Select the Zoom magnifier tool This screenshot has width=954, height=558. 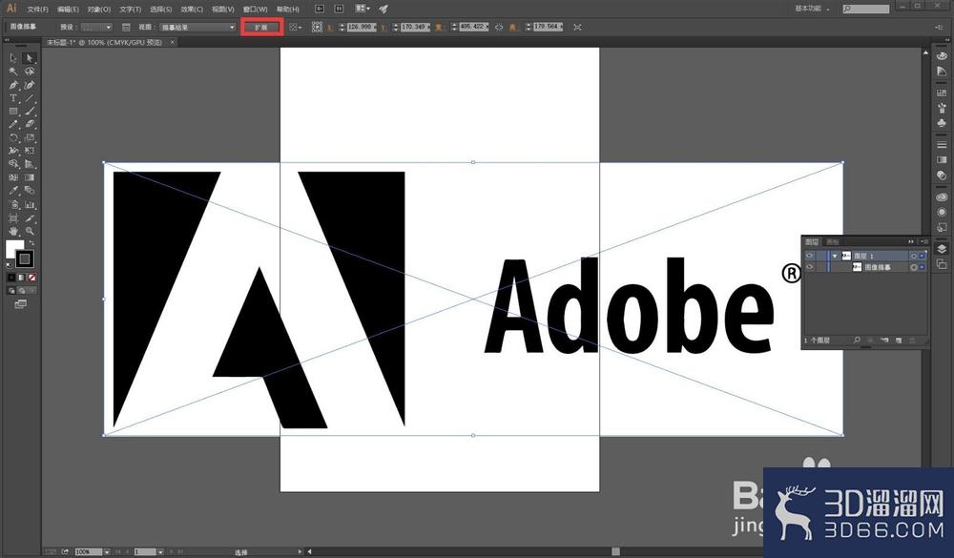coord(29,231)
